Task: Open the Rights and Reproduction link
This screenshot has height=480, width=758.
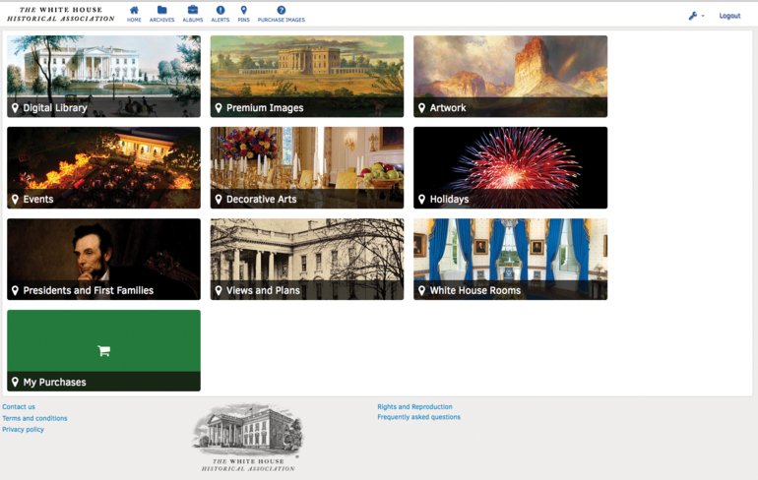Action: click(x=414, y=406)
